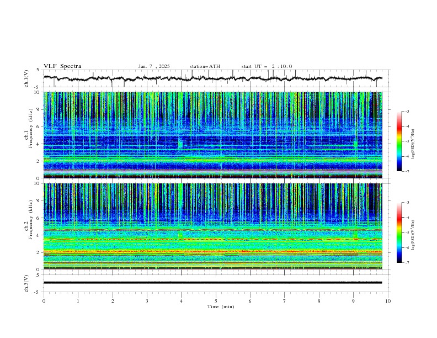The width and height of the screenshot is (437, 338).
Task: Click the ch.1 colorbar "log(PSD)(V²/Hz)" label
Action: click(413, 144)
